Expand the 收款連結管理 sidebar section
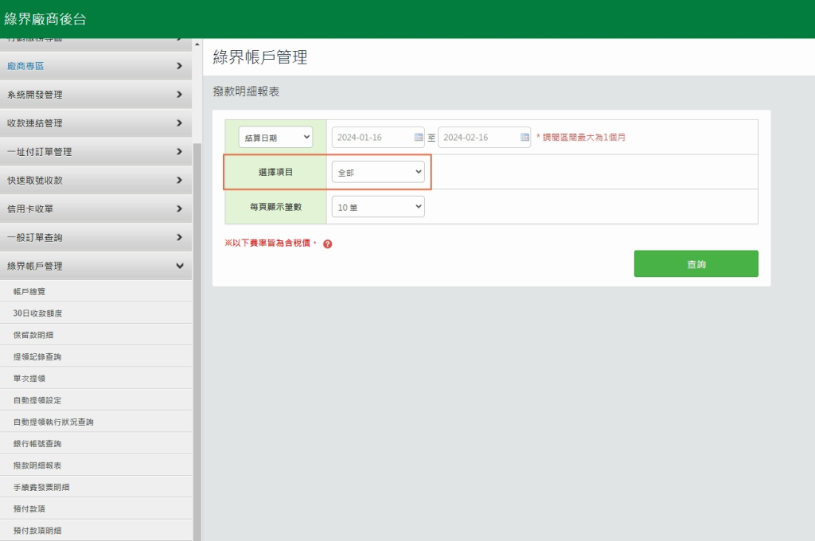This screenshot has width=815, height=541. click(x=96, y=123)
